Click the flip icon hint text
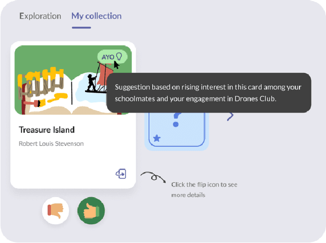This screenshot has height=243, width=326. click(x=204, y=190)
